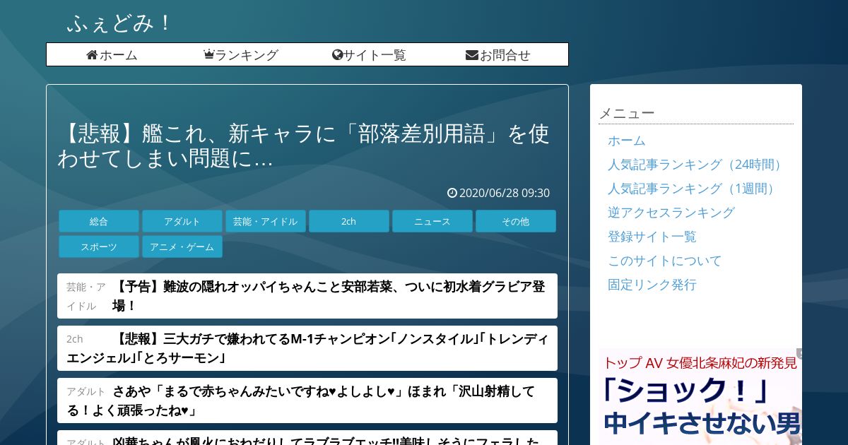Click the envelope contact icon
The image size is (848, 445).
click(472, 54)
